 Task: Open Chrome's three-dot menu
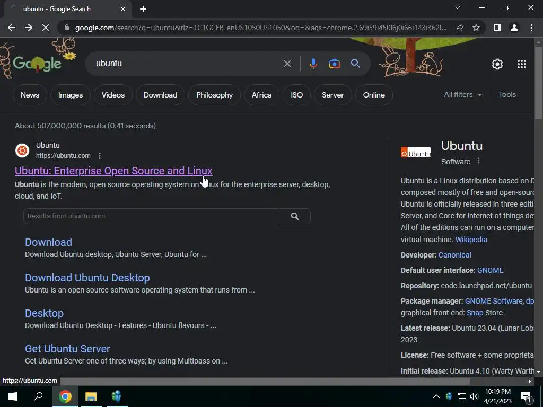coord(531,28)
